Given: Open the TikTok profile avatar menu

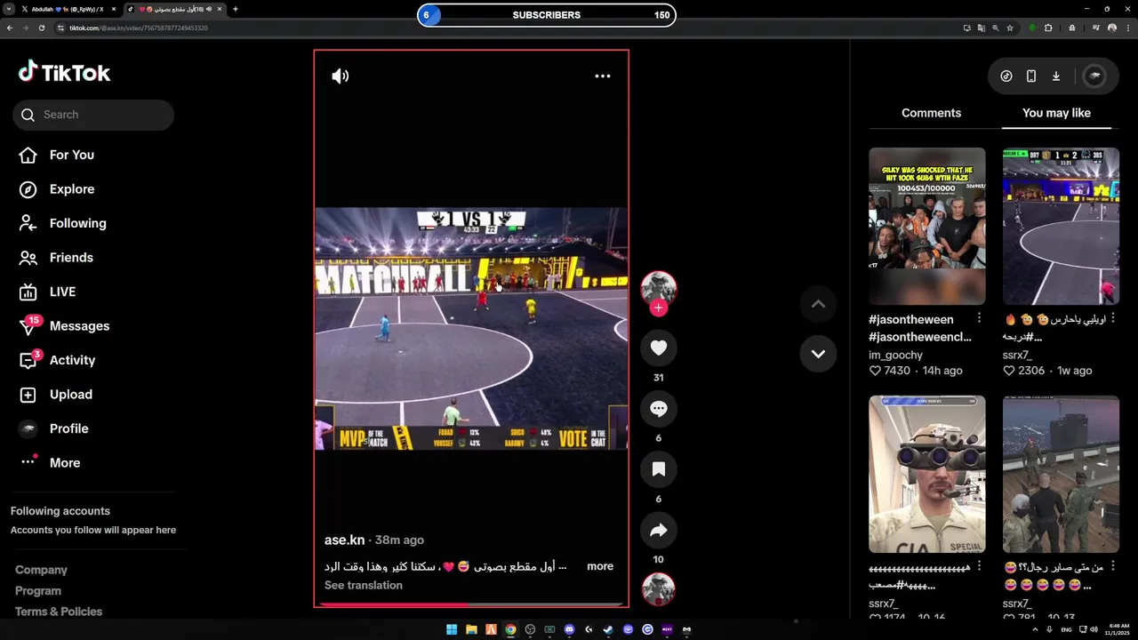Looking at the screenshot, I should point(1094,76).
